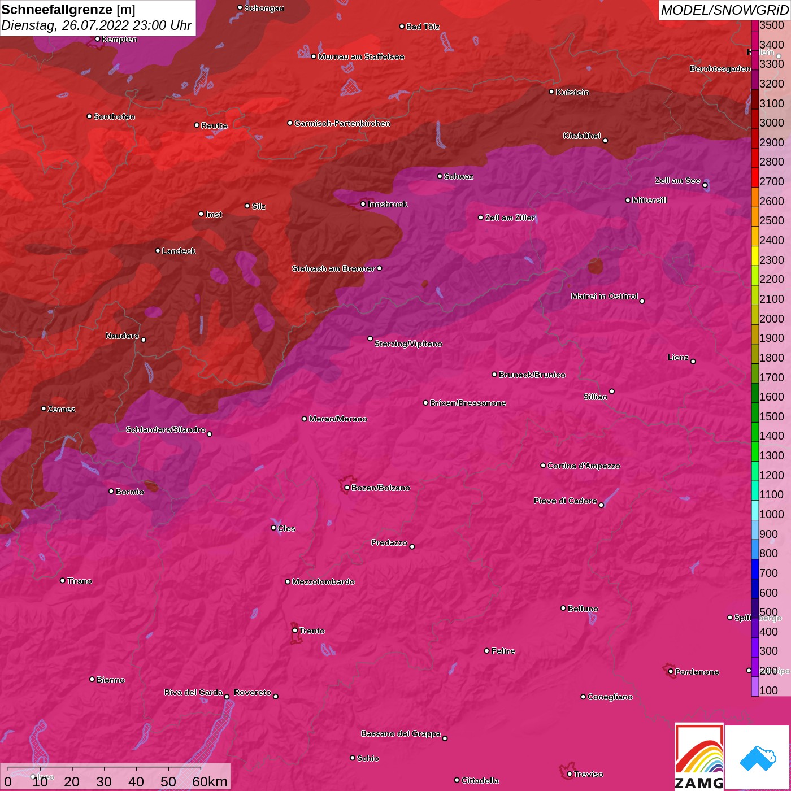Image resolution: width=791 pixels, height=791 pixels.
Task: Click the Riva del Garda label
Action: 193,692
